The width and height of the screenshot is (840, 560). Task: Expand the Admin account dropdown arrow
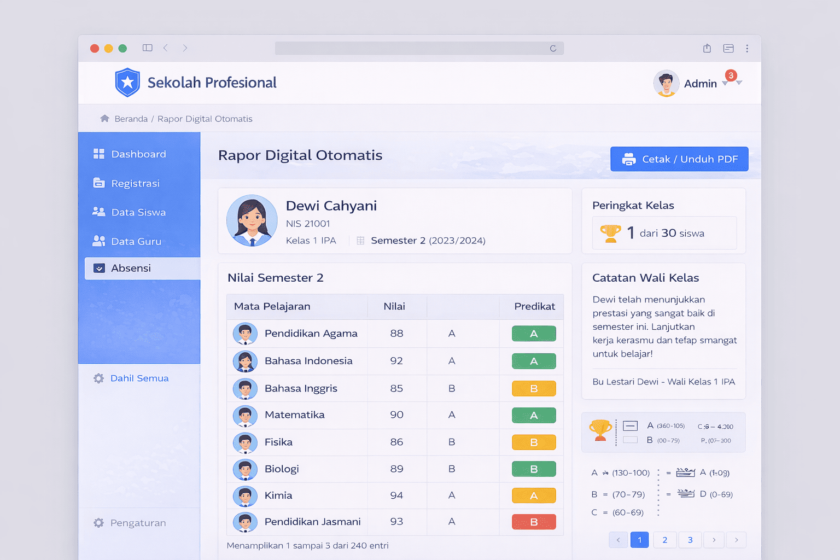pos(739,83)
